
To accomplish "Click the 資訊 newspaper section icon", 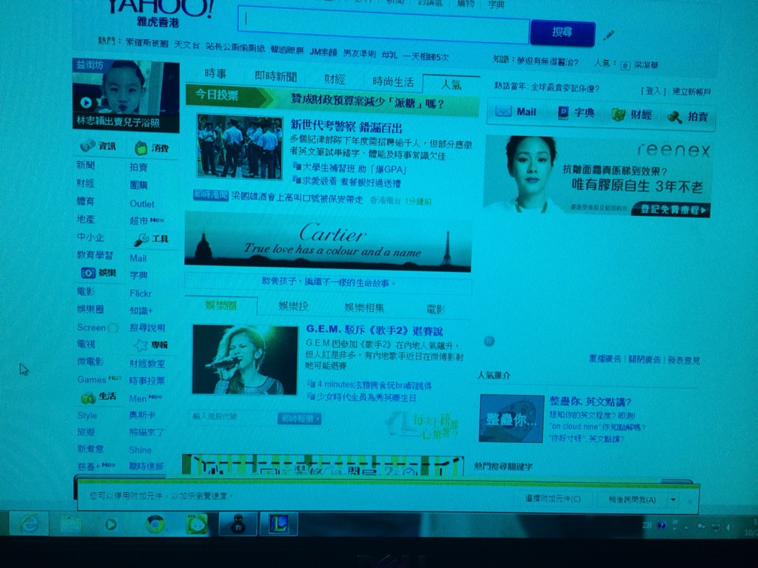I will (87, 146).
